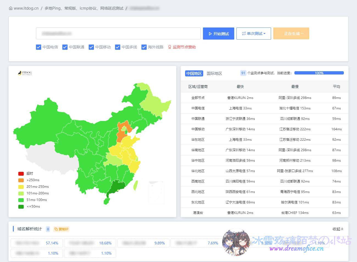
Task: Uncheck the 中国电信 checkbox
Action: 39,47
